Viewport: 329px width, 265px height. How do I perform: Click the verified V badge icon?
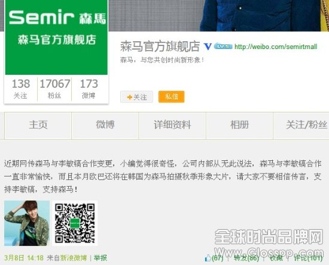[208, 47]
